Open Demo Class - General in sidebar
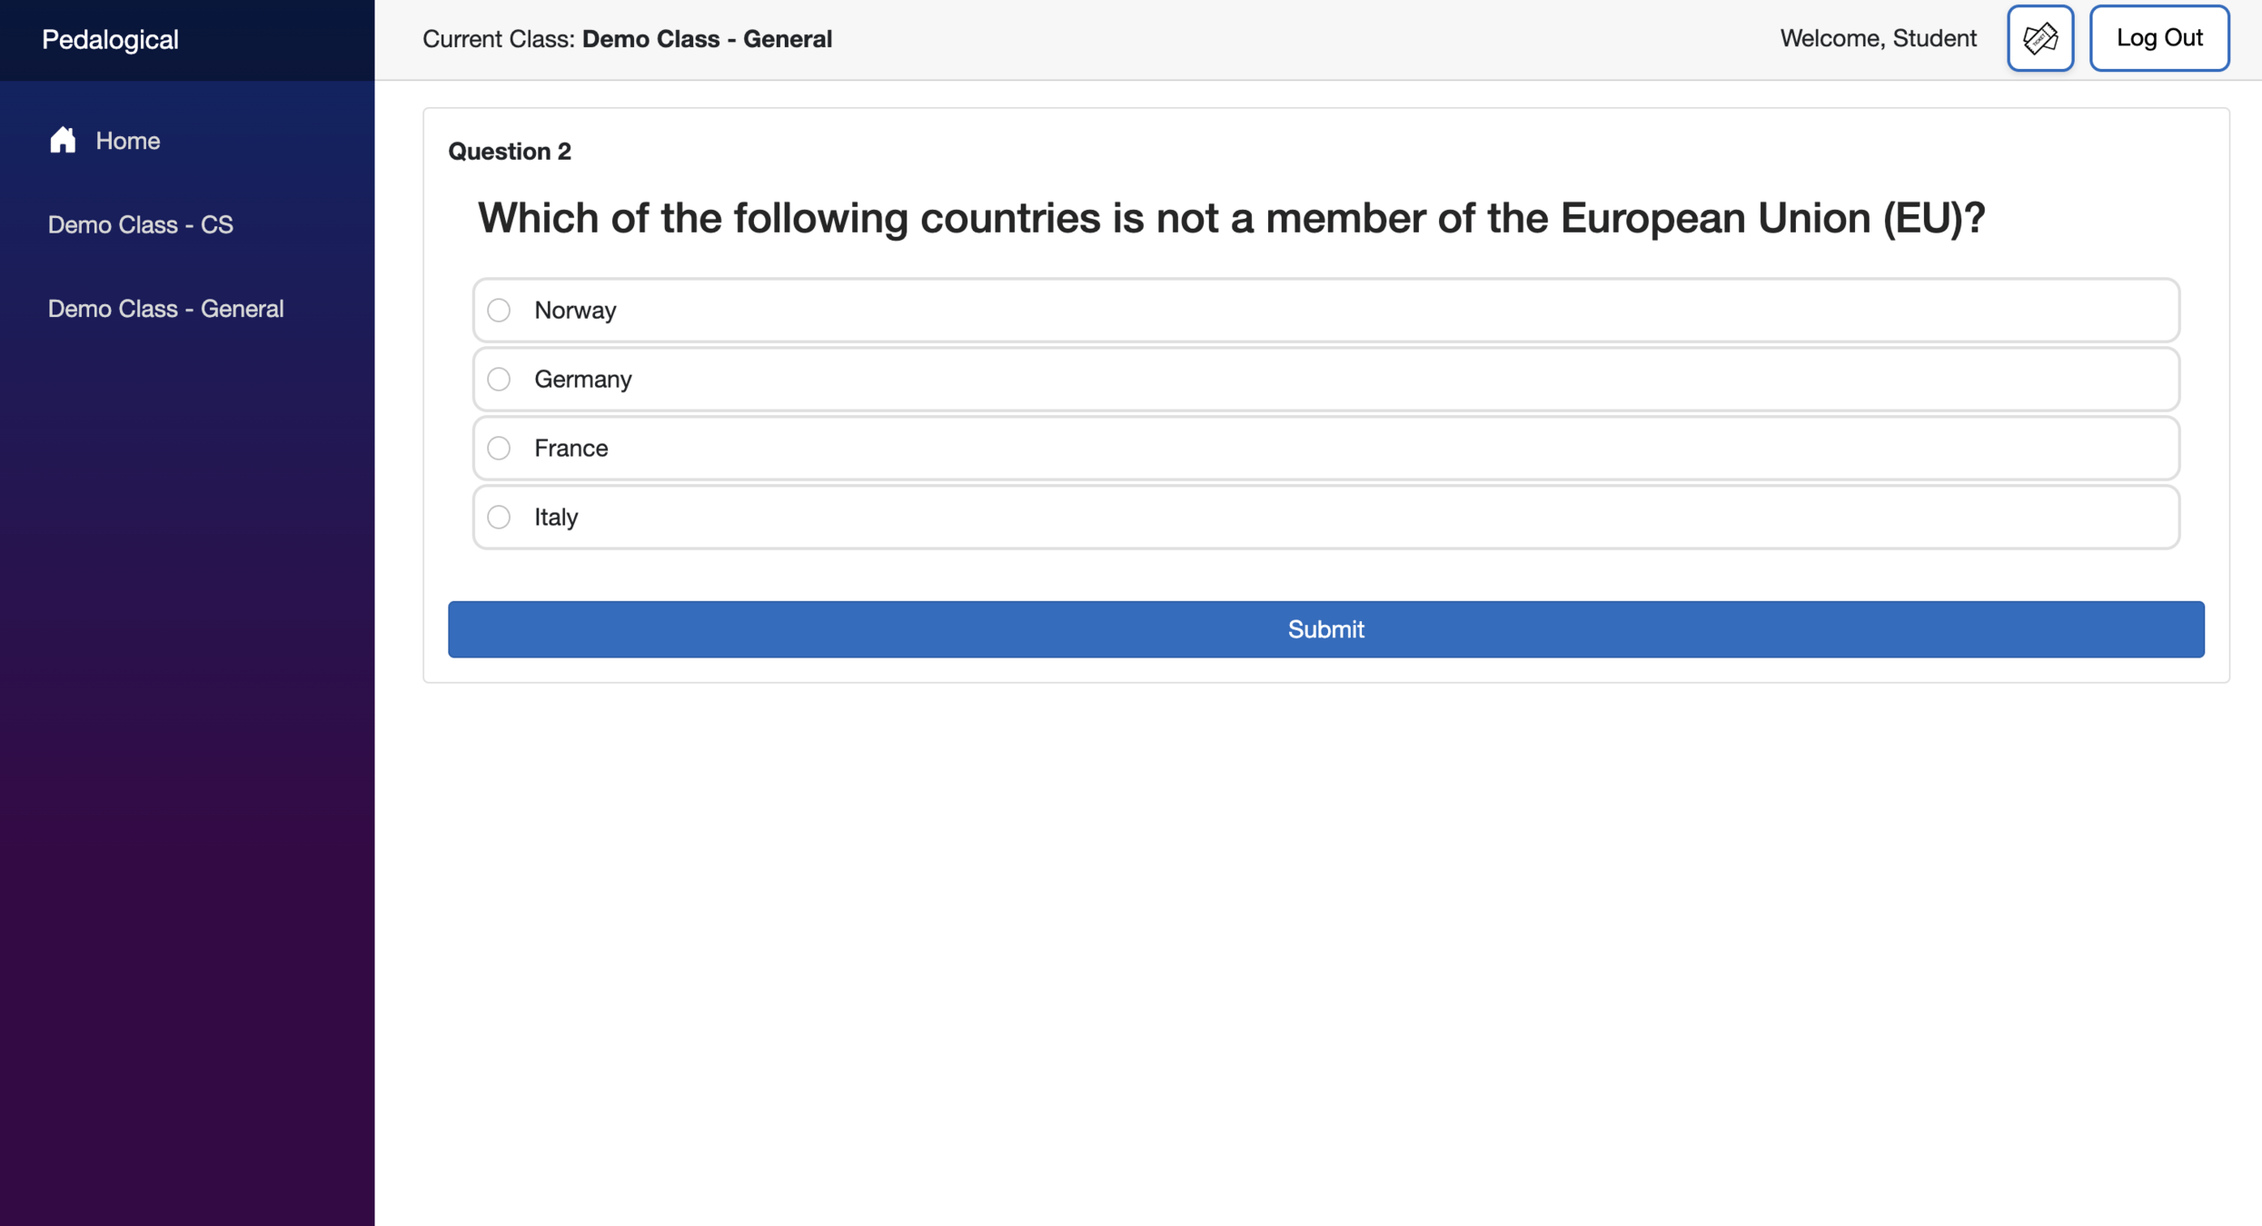Screen dimensions: 2262x1226 point(165,309)
